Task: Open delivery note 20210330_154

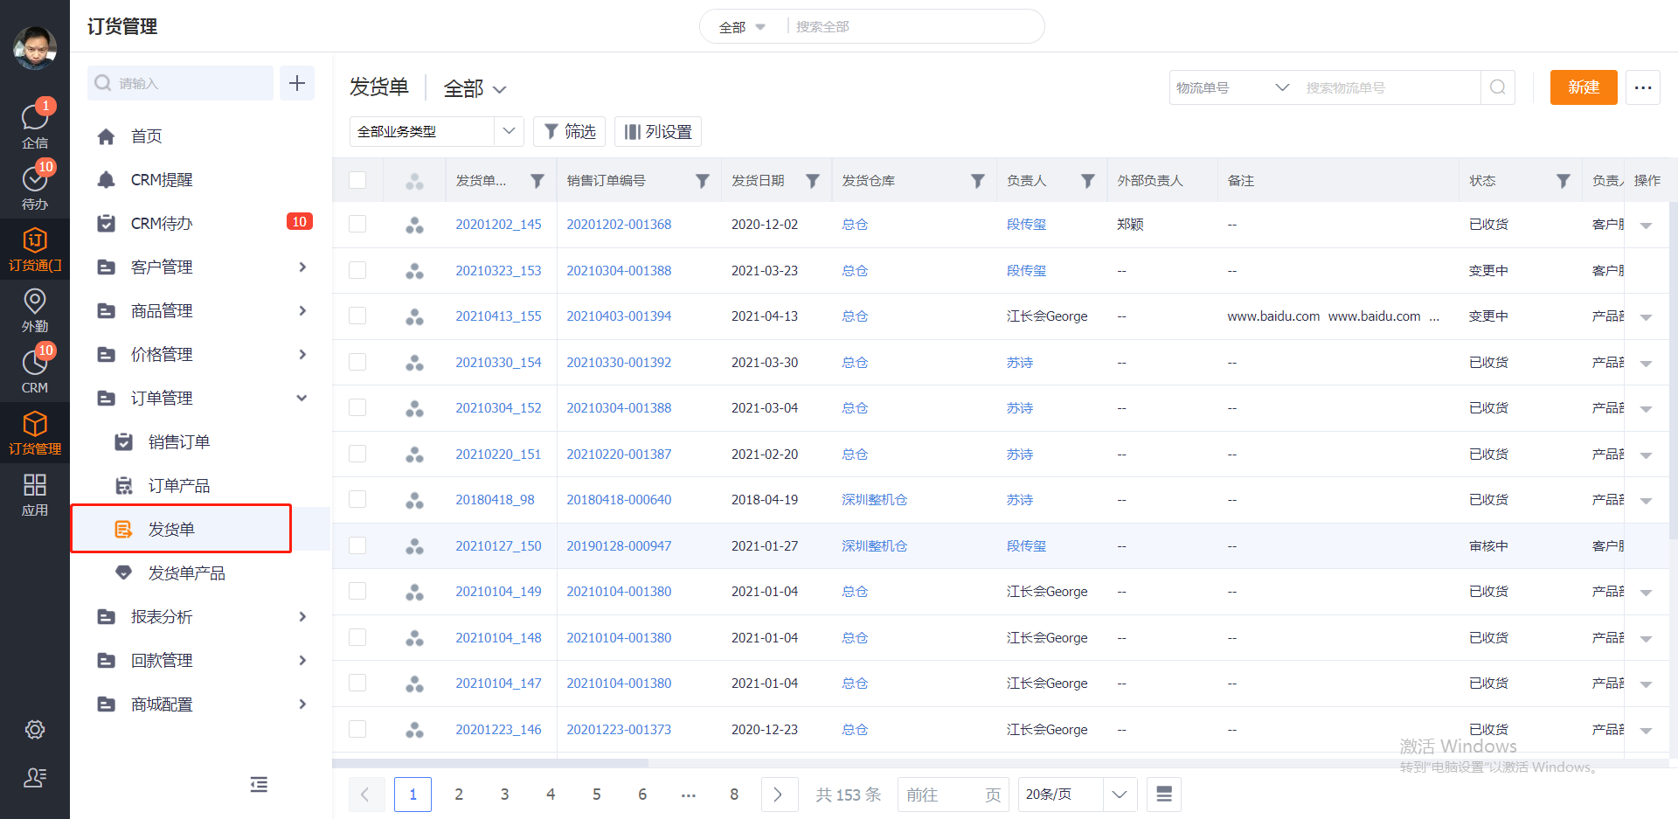Action: pyautogui.click(x=498, y=362)
